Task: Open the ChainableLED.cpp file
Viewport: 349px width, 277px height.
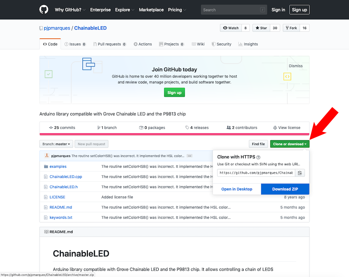Action: point(66,177)
